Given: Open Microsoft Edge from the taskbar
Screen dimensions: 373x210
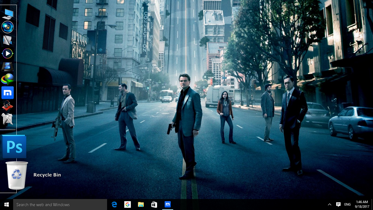Looking at the screenshot, I should click(x=114, y=205).
